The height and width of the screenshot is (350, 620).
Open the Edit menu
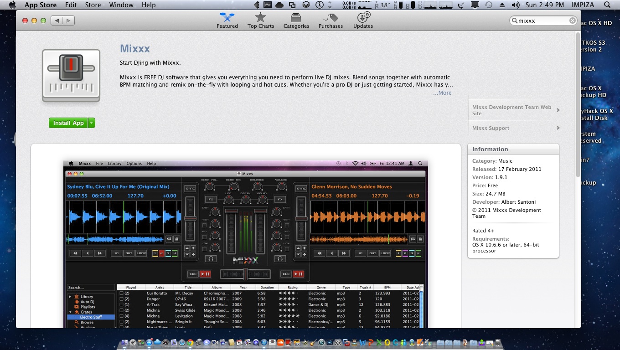coord(71,5)
